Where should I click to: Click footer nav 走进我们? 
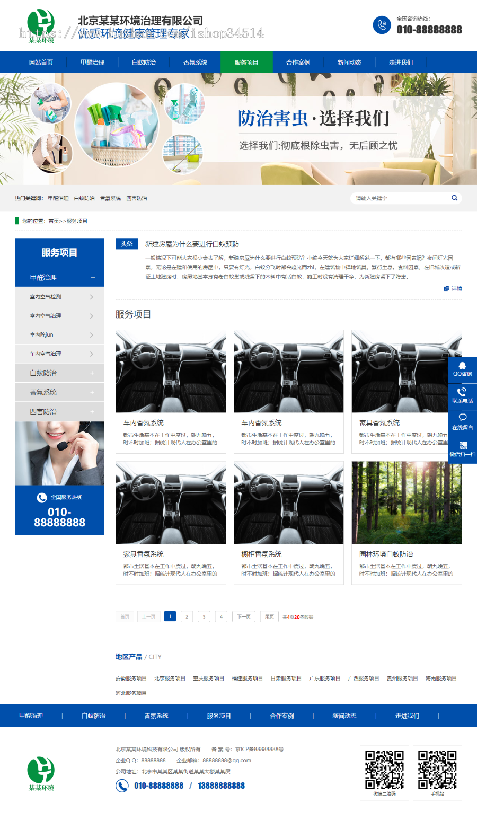click(407, 716)
